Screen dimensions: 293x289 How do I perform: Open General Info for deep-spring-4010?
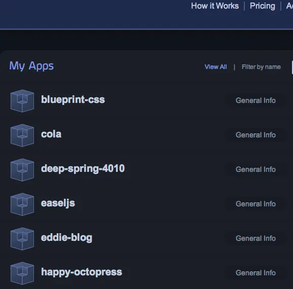255,169
